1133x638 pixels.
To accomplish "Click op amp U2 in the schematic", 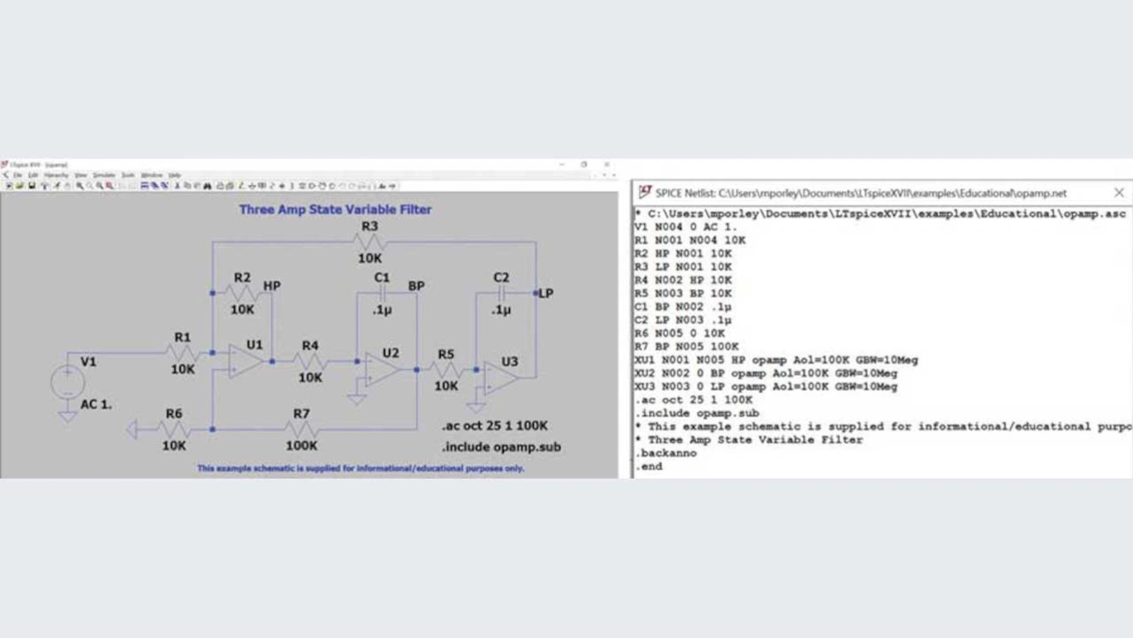I will tap(382, 368).
